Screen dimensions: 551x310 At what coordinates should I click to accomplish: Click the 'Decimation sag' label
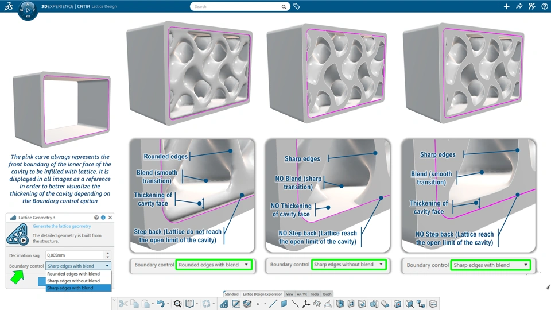pos(24,255)
